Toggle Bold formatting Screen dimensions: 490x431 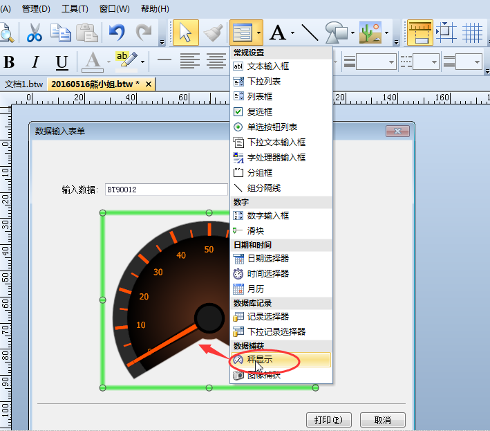pyautogui.click(x=10, y=62)
